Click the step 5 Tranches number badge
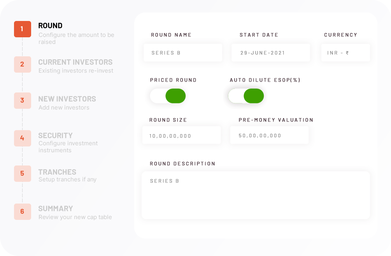The height and width of the screenshot is (256, 391). pyautogui.click(x=23, y=174)
